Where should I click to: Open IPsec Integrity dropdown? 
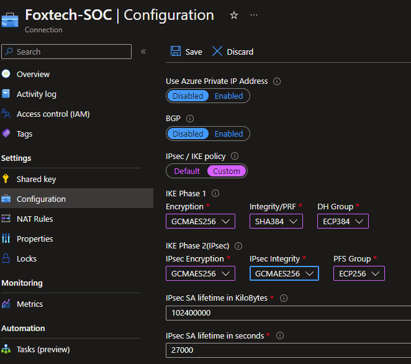pos(284,273)
